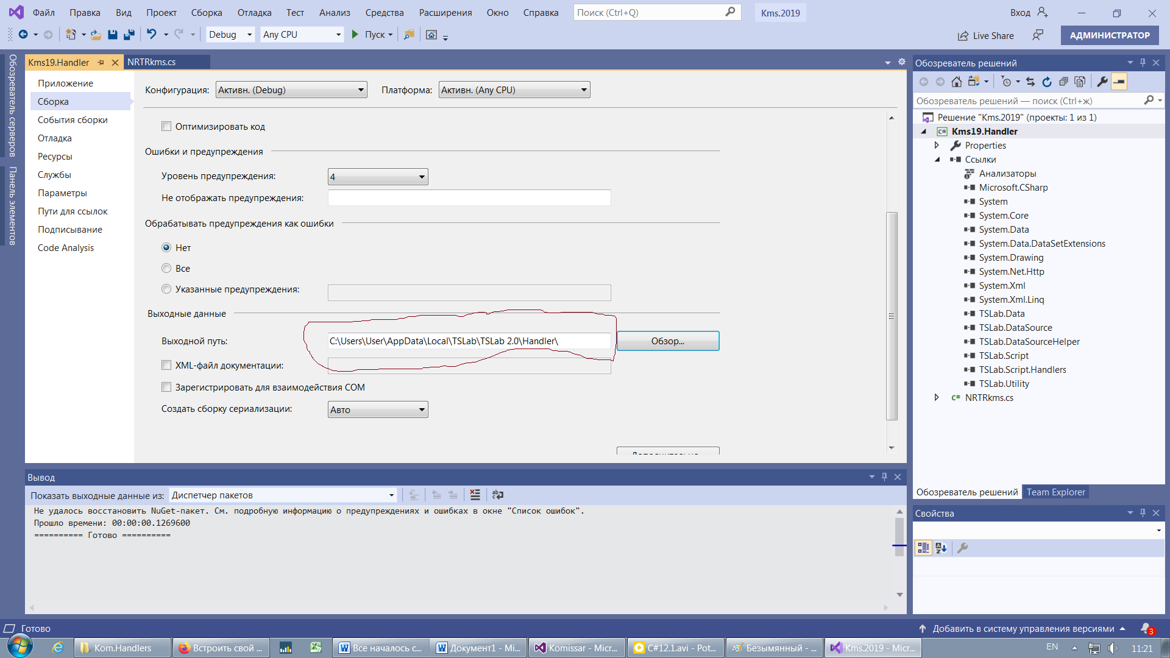Click the Undo arrow icon
The image size is (1170, 658).
click(x=151, y=35)
